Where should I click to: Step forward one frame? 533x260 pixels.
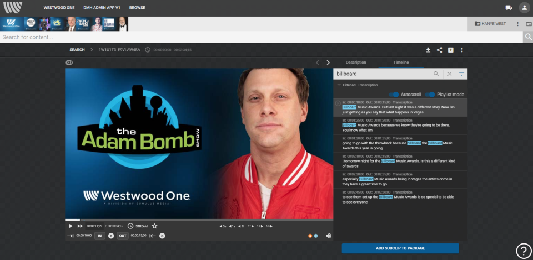coord(250,226)
